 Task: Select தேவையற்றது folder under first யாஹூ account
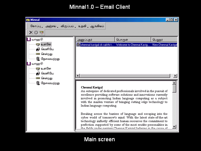tap(50, 59)
